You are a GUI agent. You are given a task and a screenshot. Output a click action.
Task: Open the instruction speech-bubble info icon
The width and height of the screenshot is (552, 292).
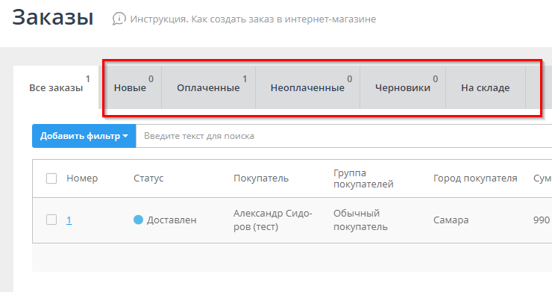click(119, 19)
